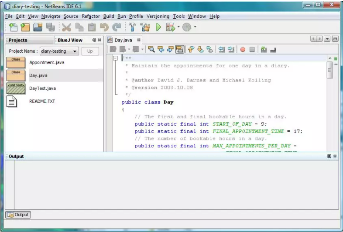Click the New Project toolbar icon
Viewport: 343px width, 232px height.
tap(25, 27)
